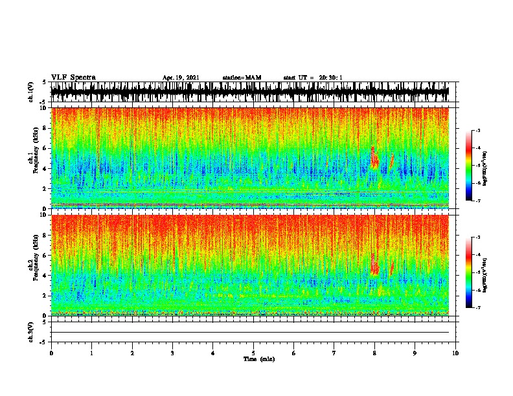Click the "-3" label on ch.1 color scale

[x=478, y=131]
